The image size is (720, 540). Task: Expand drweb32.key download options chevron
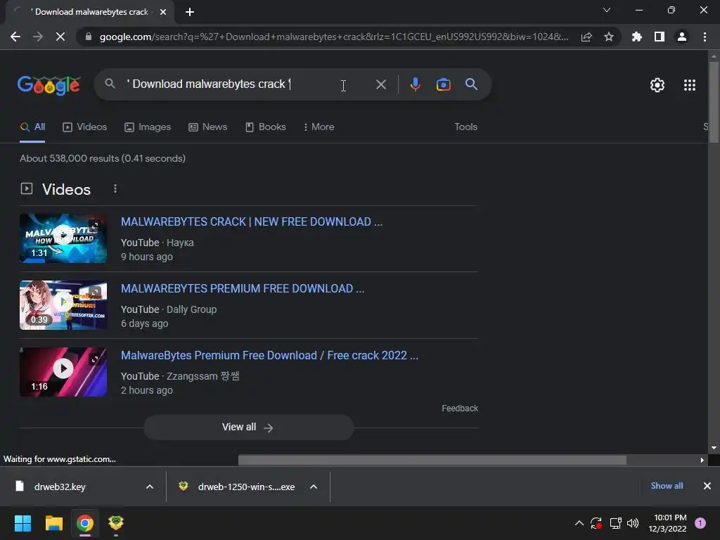pyautogui.click(x=150, y=487)
